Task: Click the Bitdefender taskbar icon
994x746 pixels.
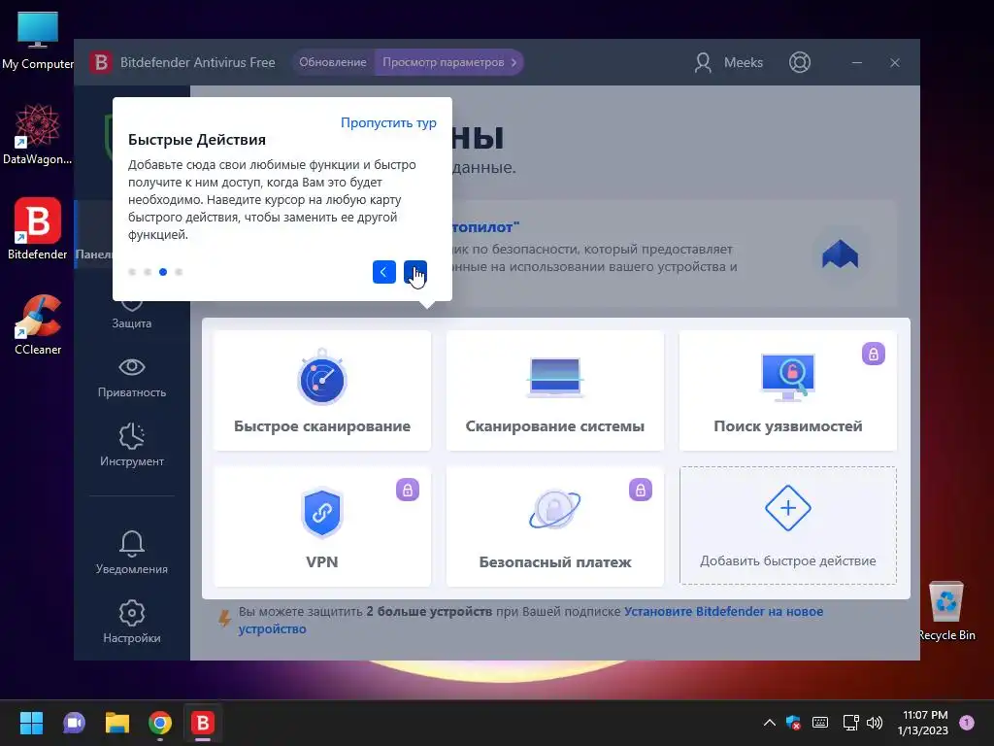Action: [203, 723]
